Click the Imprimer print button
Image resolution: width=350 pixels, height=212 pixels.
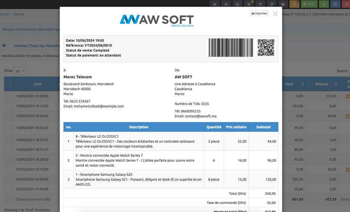coord(259,13)
